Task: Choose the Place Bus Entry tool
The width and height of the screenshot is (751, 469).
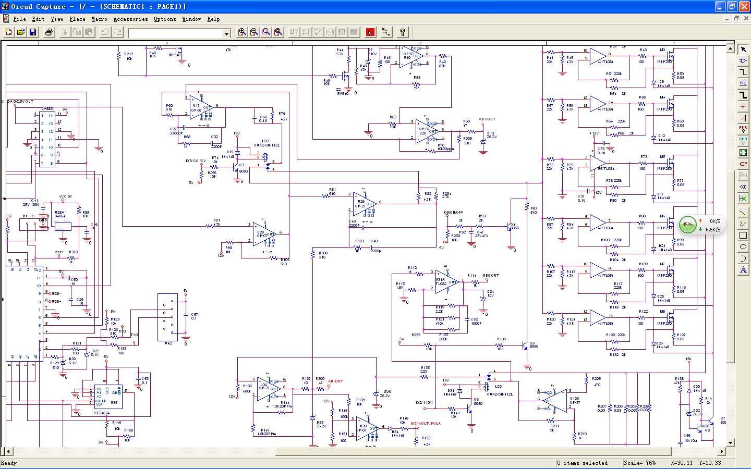Action: tap(743, 118)
